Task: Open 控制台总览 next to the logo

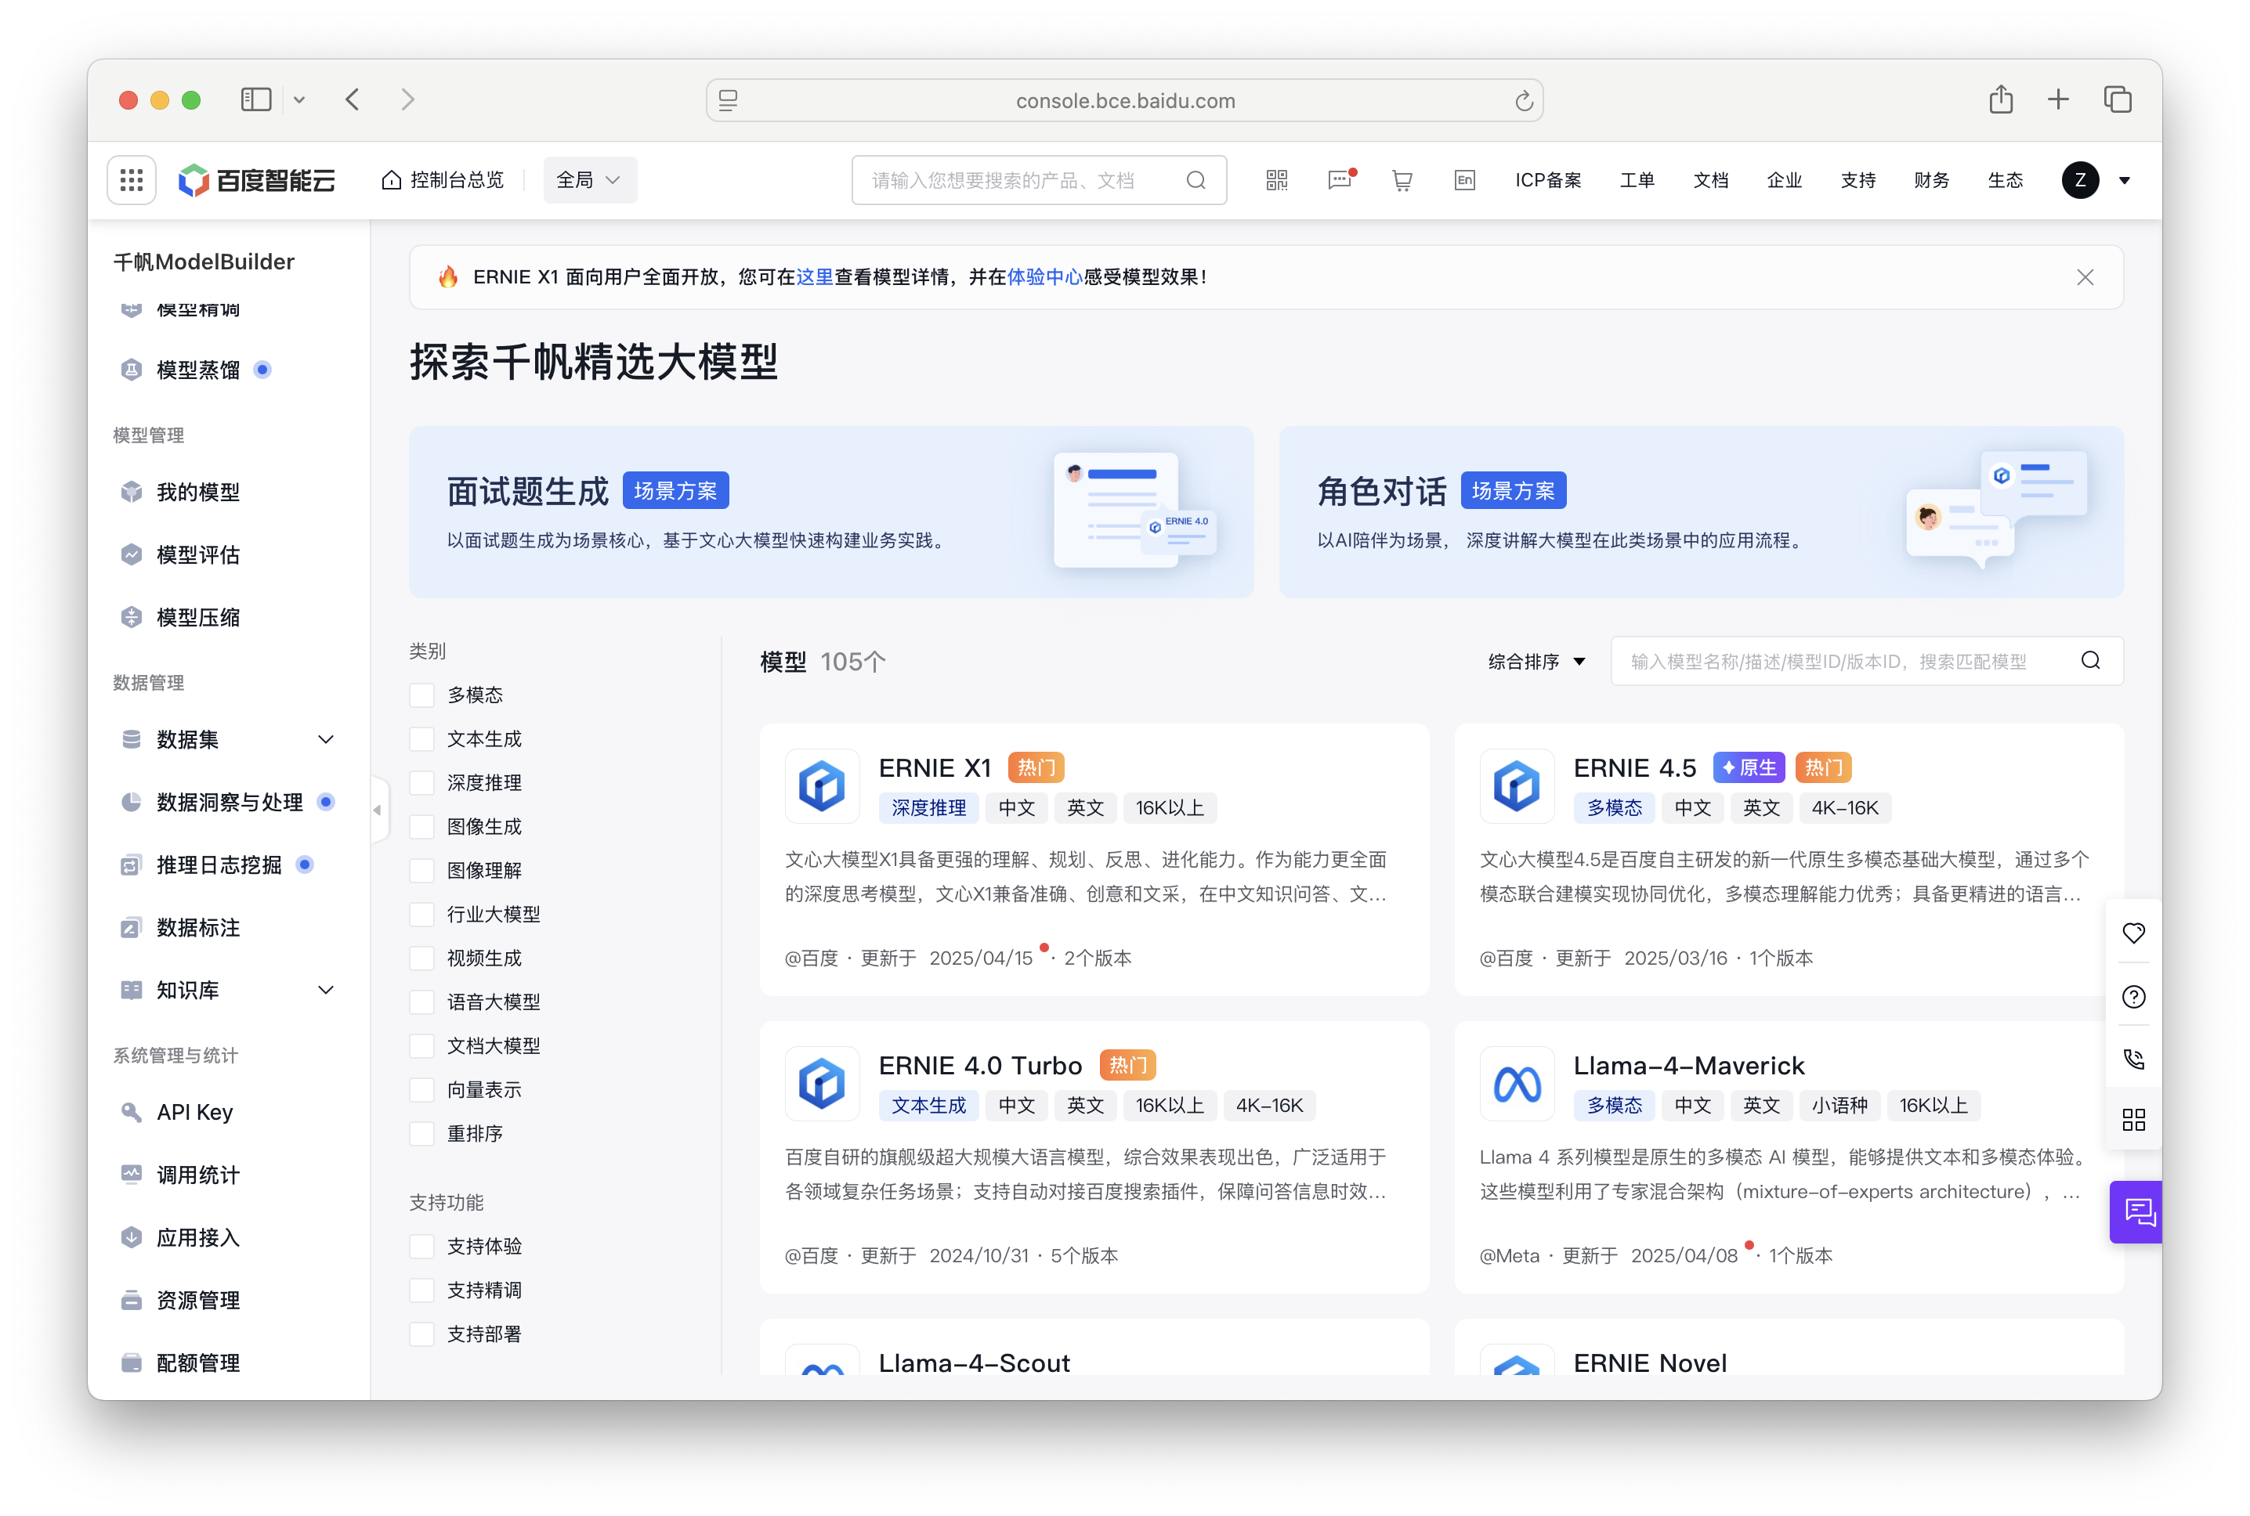Action: (456, 179)
